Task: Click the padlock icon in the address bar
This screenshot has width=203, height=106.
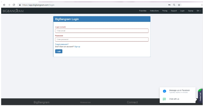Action: (x=20, y=5)
